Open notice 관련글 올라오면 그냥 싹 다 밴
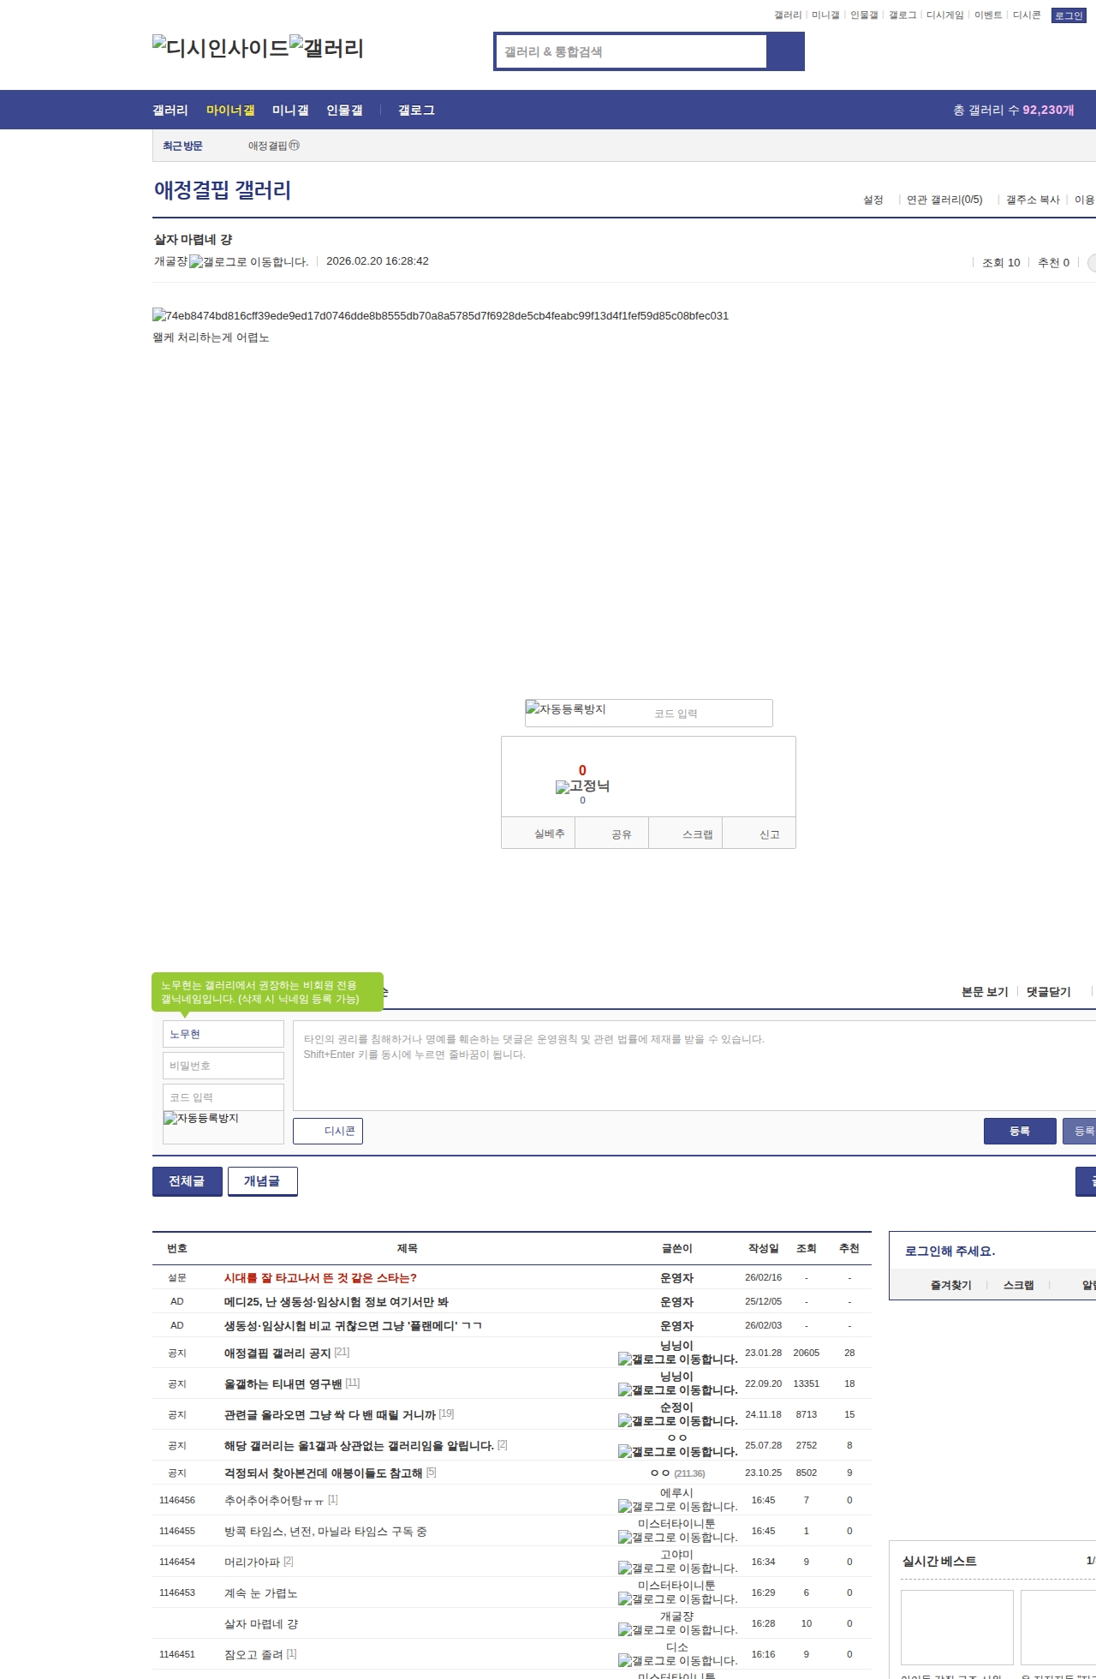Viewport: 1096px width, 1679px height. click(330, 1414)
